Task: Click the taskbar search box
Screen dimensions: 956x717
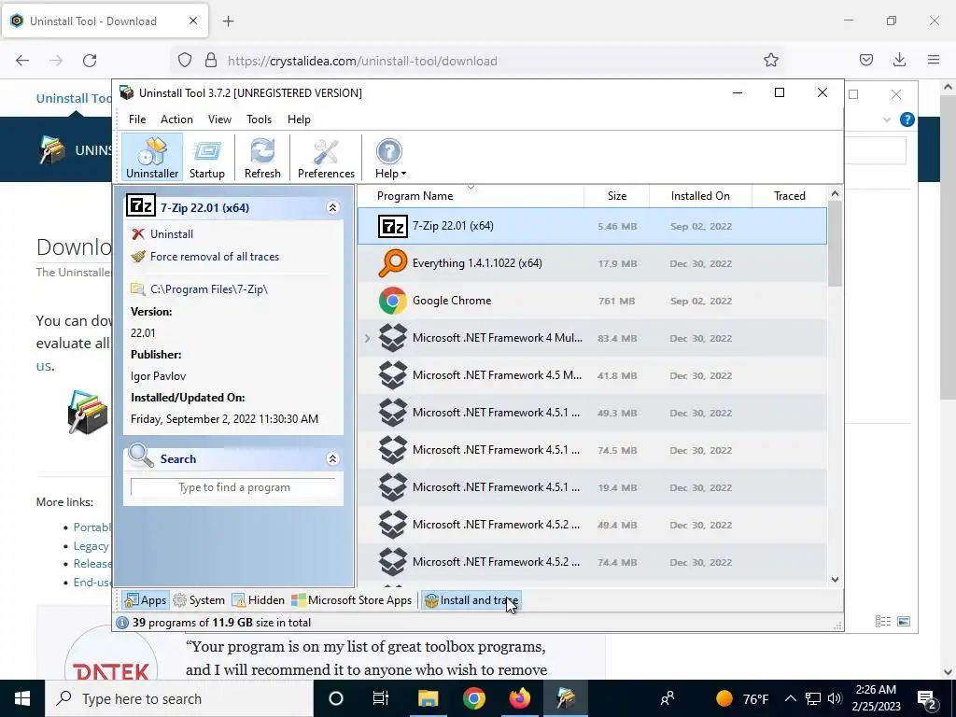Action: click(180, 698)
